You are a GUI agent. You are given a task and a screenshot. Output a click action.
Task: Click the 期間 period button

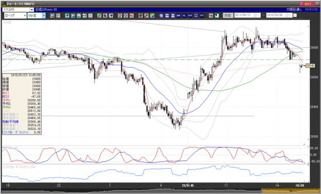pos(228,15)
